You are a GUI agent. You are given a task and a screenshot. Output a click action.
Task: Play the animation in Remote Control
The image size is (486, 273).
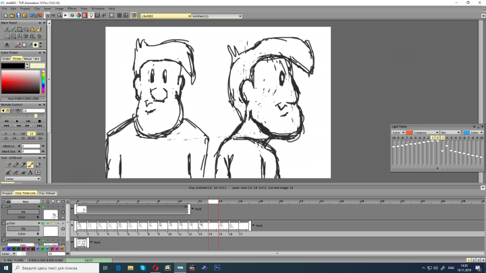tap(18, 121)
